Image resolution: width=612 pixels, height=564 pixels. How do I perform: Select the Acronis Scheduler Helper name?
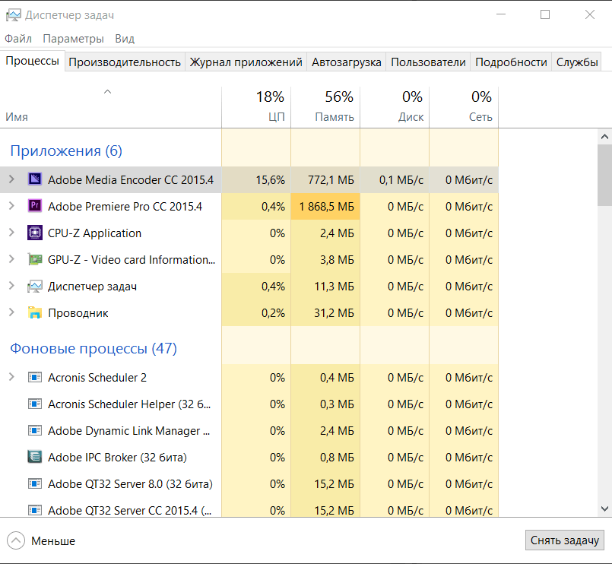(x=129, y=404)
